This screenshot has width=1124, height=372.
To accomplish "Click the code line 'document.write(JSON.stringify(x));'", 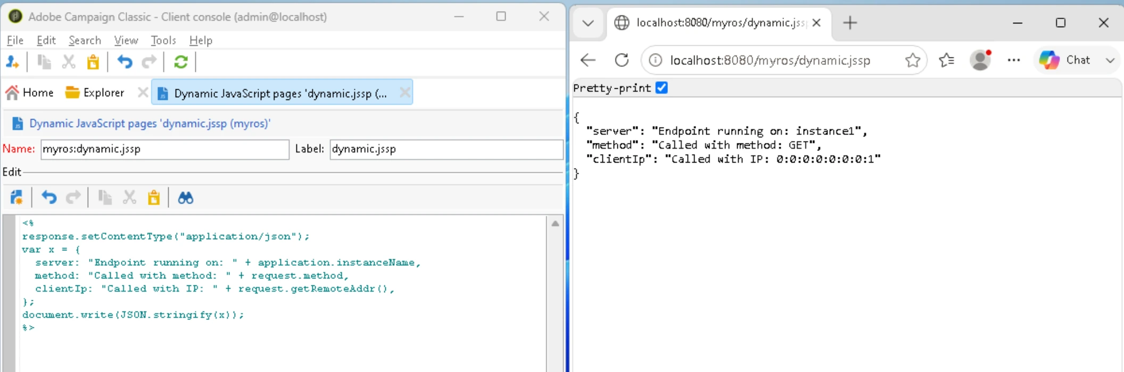I will coord(133,315).
